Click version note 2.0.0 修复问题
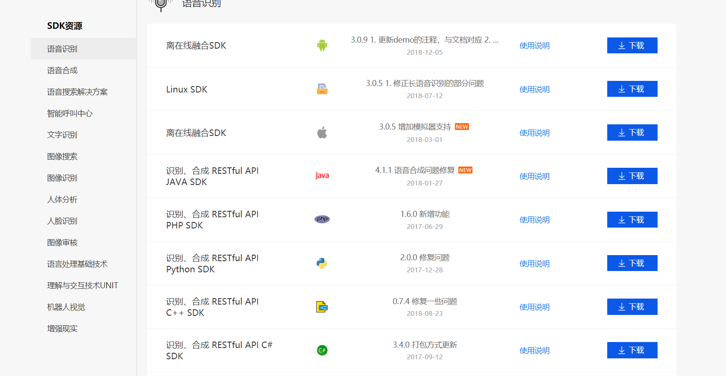Screen dimensions: 726x376 tap(425, 258)
